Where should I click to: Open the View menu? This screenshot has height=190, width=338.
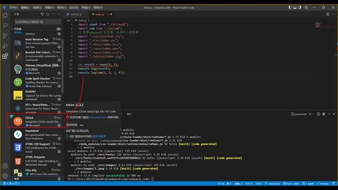49,7
